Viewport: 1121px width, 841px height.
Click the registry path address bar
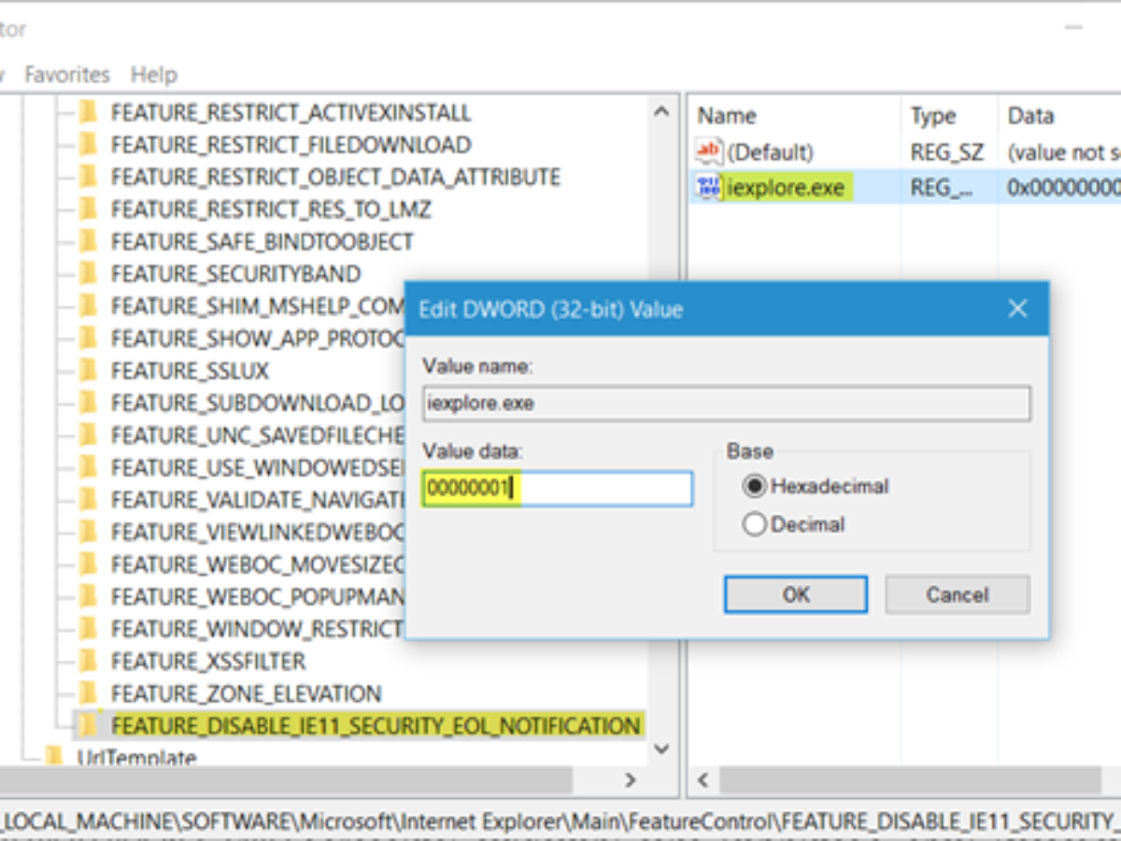tap(560, 820)
